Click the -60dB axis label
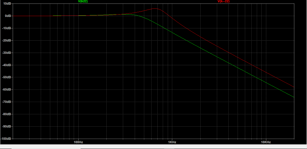This screenshot has width=307, height=149. point(7,89)
